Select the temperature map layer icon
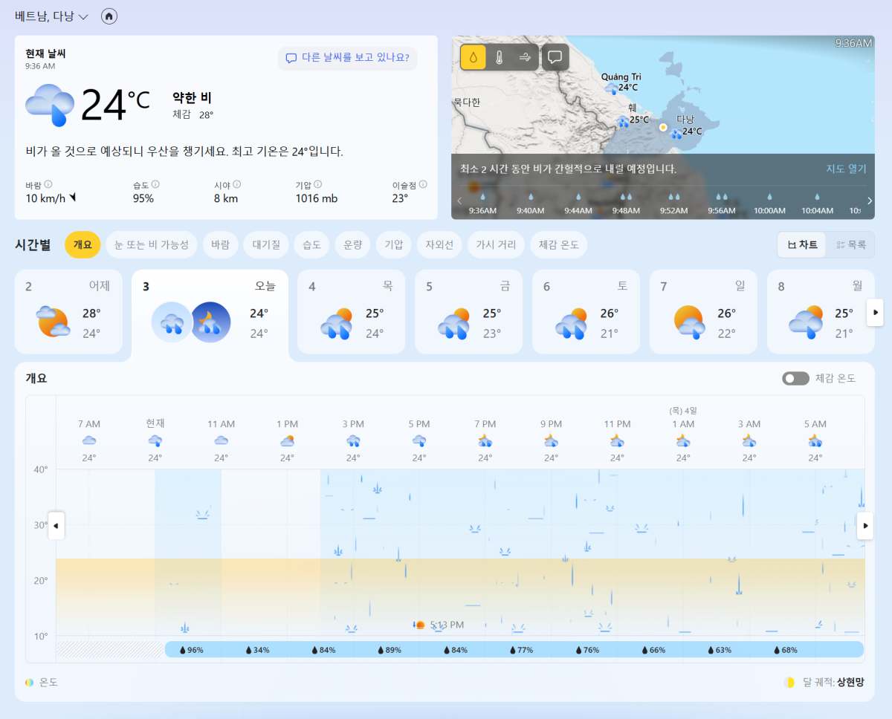 coord(499,57)
